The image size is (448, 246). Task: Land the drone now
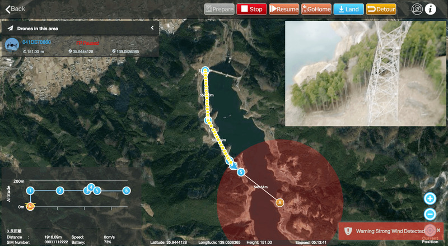[x=348, y=9]
